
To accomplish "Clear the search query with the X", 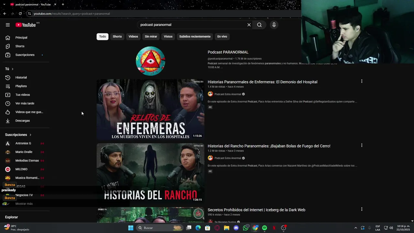I will click(x=249, y=25).
